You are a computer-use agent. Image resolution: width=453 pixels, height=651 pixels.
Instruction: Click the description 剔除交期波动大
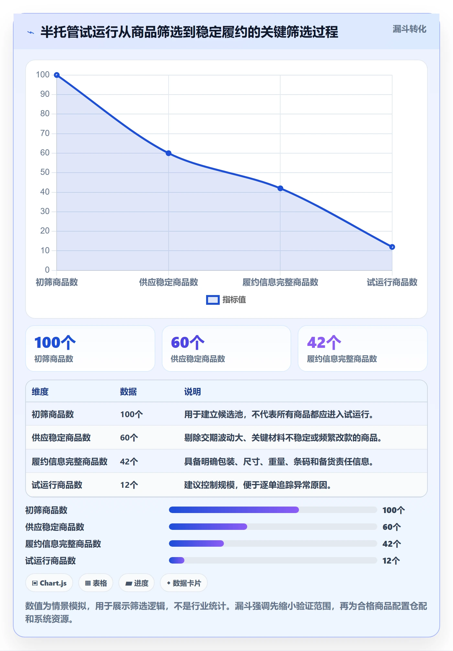tap(283, 438)
